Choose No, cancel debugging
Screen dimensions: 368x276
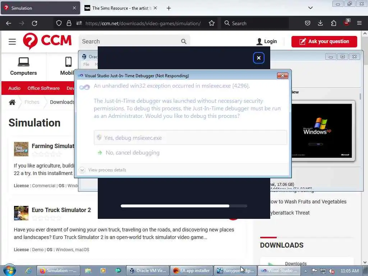(133, 153)
